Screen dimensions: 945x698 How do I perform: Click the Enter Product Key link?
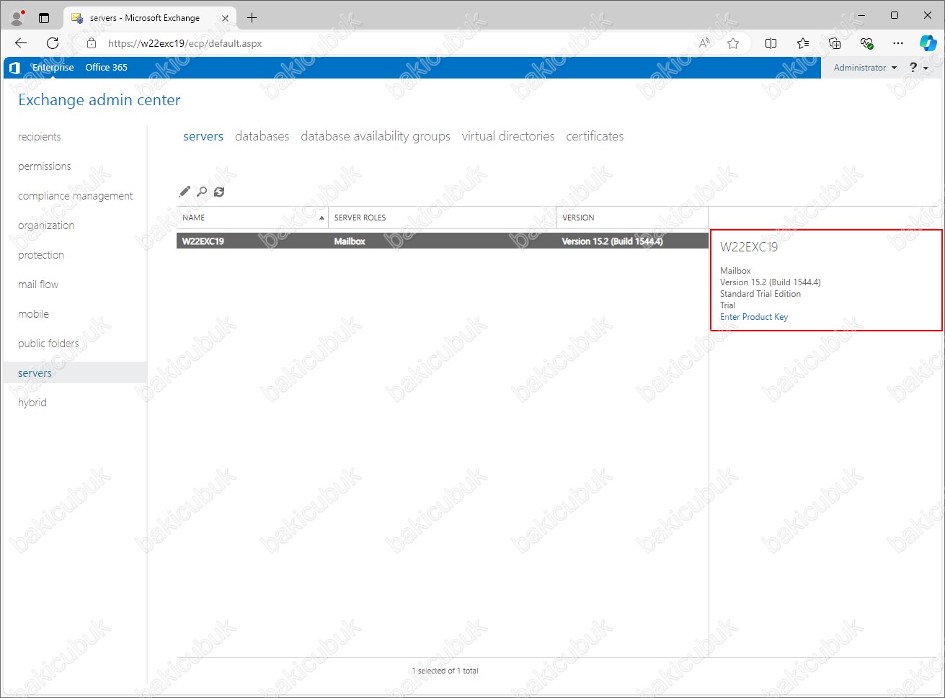[x=754, y=317]
